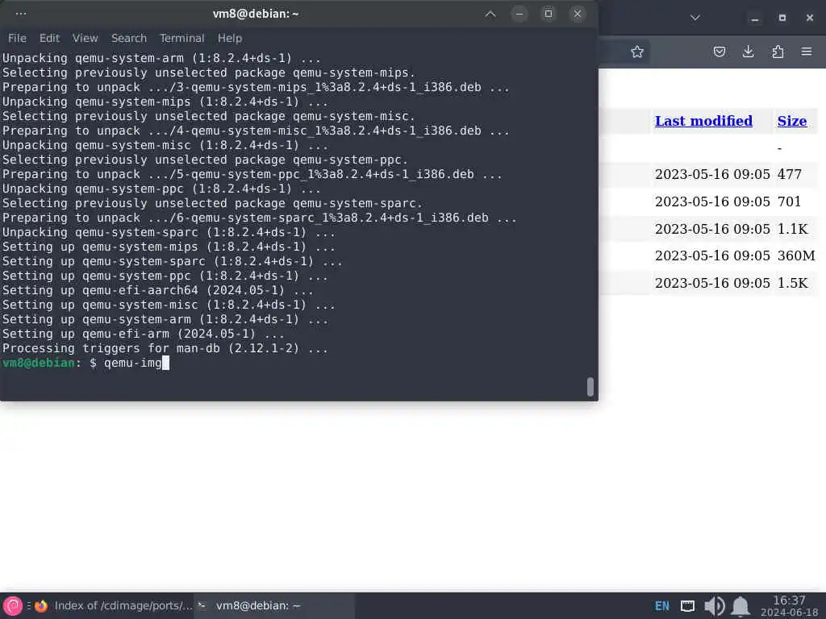This screenshot has height=619, width=826.
Task: Click the EN keyboard layout indicator
Action: click(662, 606)
